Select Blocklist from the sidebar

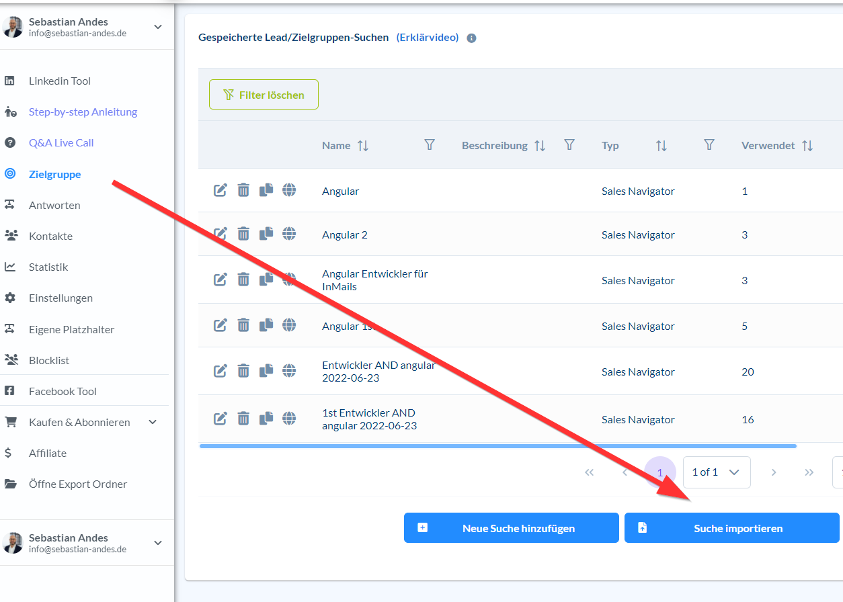[x=49, y=360]
